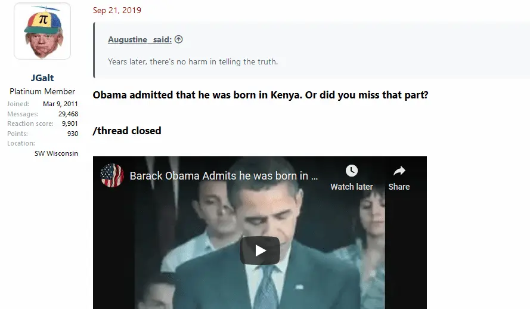
Task: Open the JGalt username profile link
Action: point(42,78)
